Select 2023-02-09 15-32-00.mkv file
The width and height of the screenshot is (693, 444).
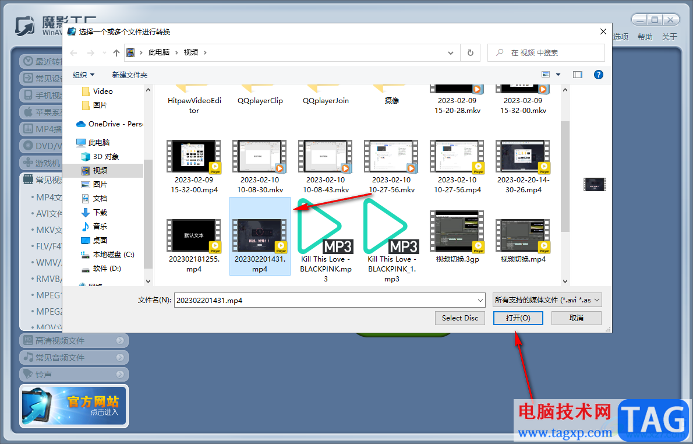pyautogui.click(x=524, y=100)
